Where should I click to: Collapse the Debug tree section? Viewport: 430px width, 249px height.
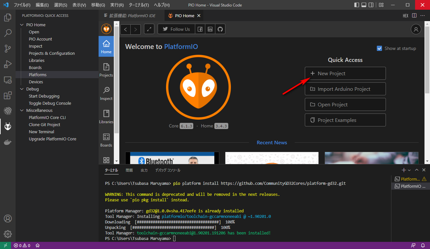(x=22, y=89)
